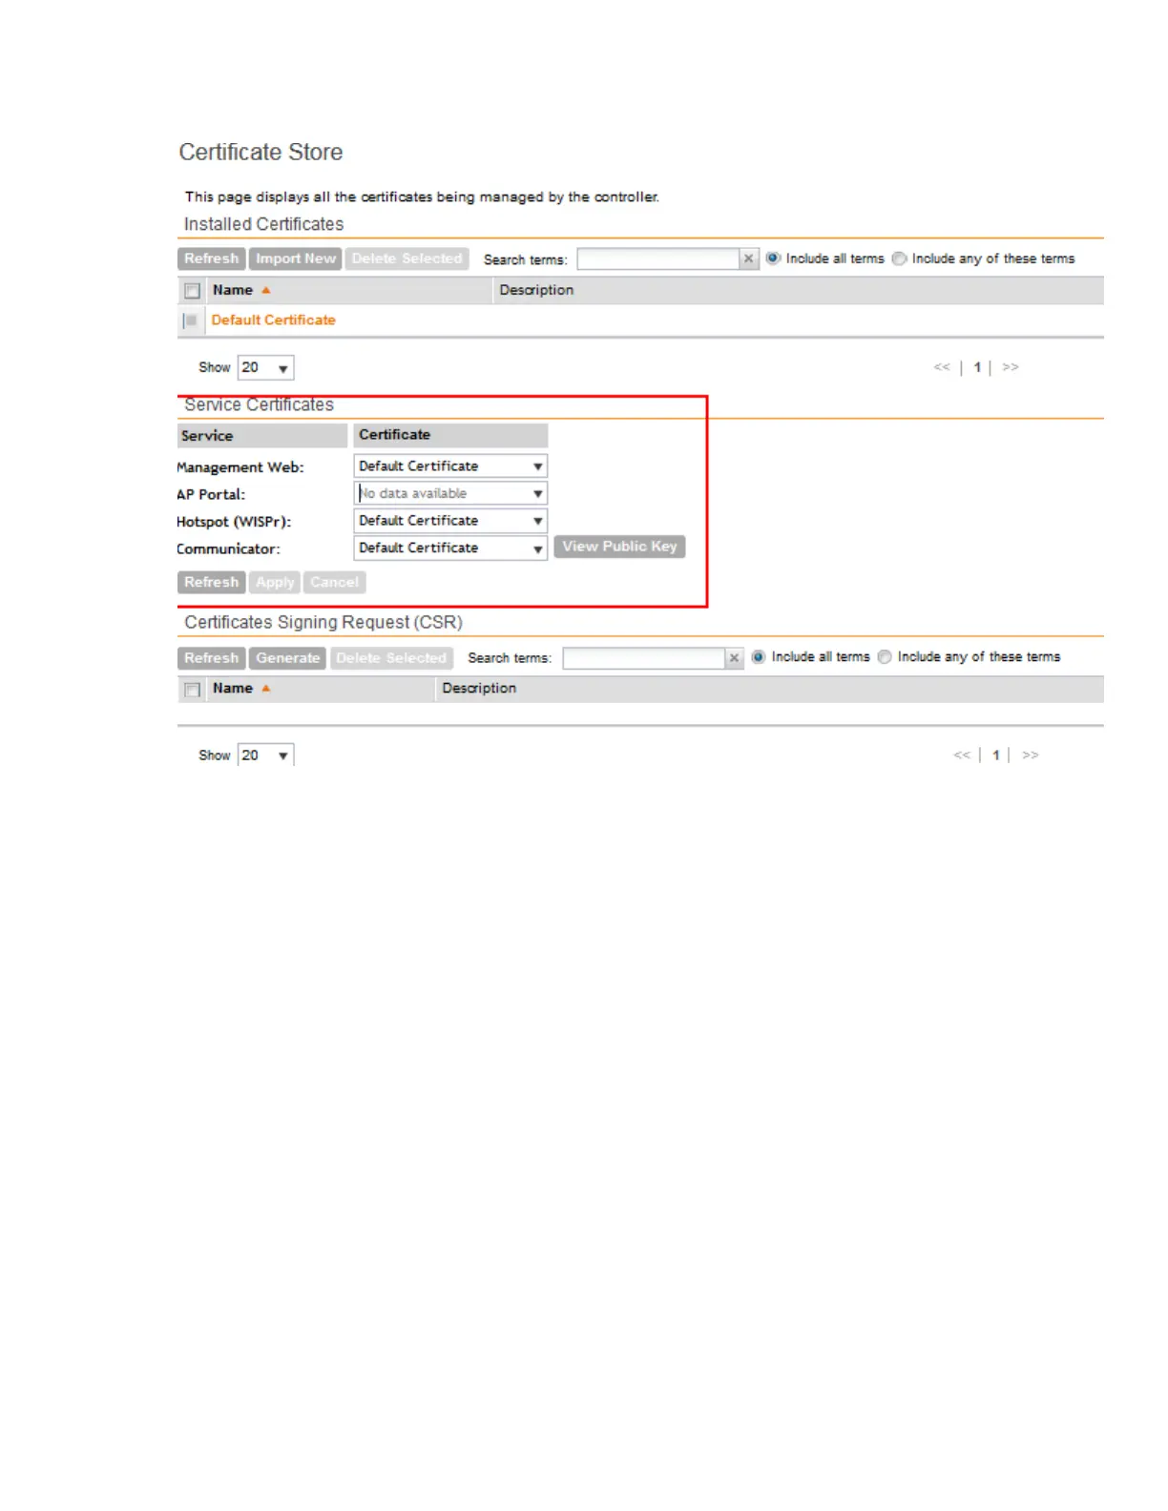Sort CSR list by Name arrow
The height and width of the screenshot is (1511, 1168).
click(266, 689)
